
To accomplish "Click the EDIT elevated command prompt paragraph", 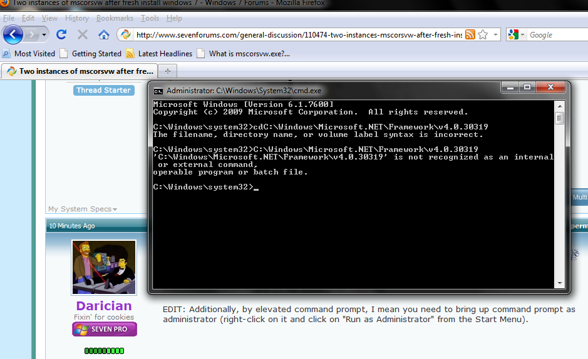I will coord(369,315).
